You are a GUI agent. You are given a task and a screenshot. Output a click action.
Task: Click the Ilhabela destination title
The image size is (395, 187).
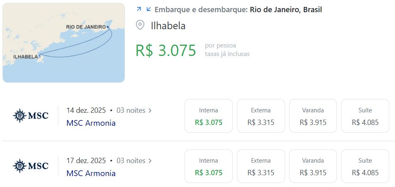pos(168,26)
